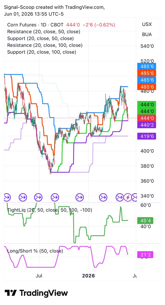165x305 pixels.
Task: Click the 360'0 price axis label
Action: pos(148,181)
